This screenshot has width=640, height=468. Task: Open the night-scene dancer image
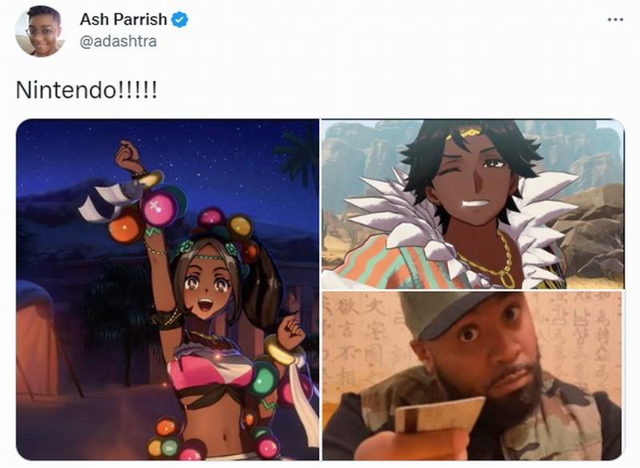pos(167,290)
